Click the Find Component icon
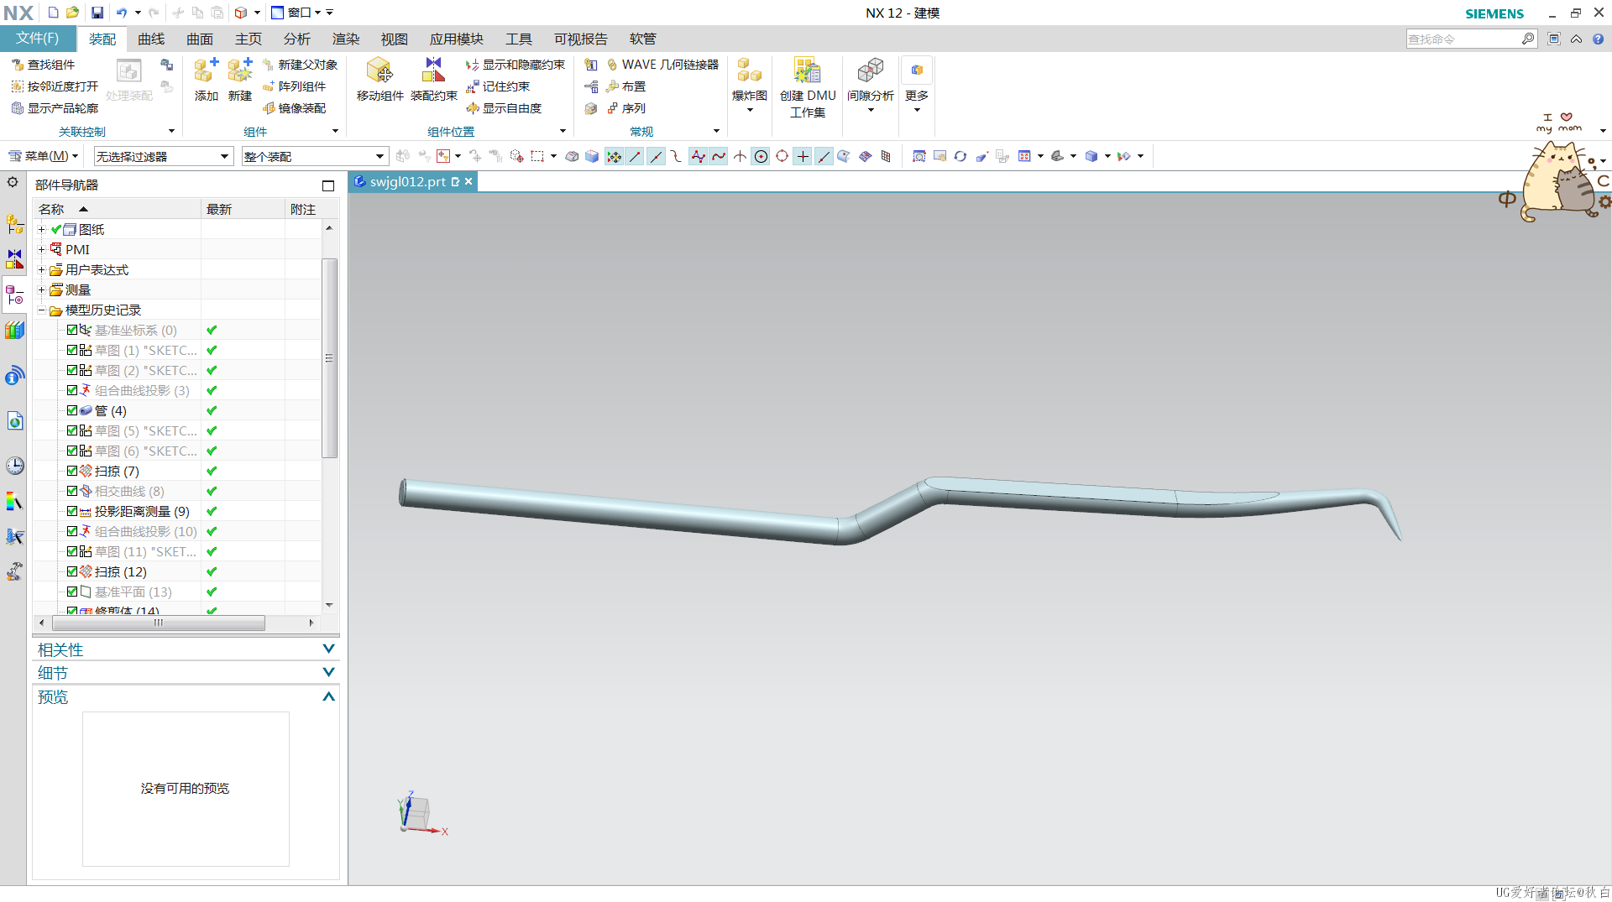 coord(18,65)
